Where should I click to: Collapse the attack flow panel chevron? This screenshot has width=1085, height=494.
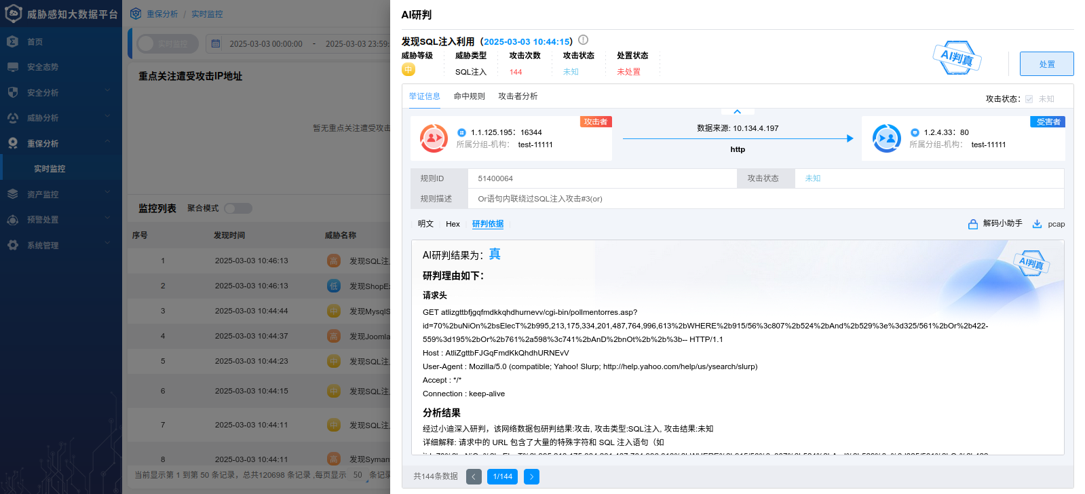(x=737, y=111)
